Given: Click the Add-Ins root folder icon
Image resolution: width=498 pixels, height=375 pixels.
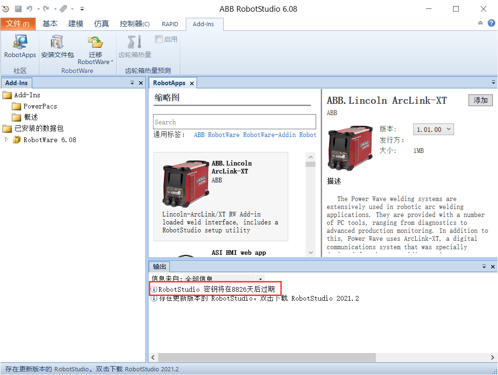Looking at the screenshot, I should 7,95.
